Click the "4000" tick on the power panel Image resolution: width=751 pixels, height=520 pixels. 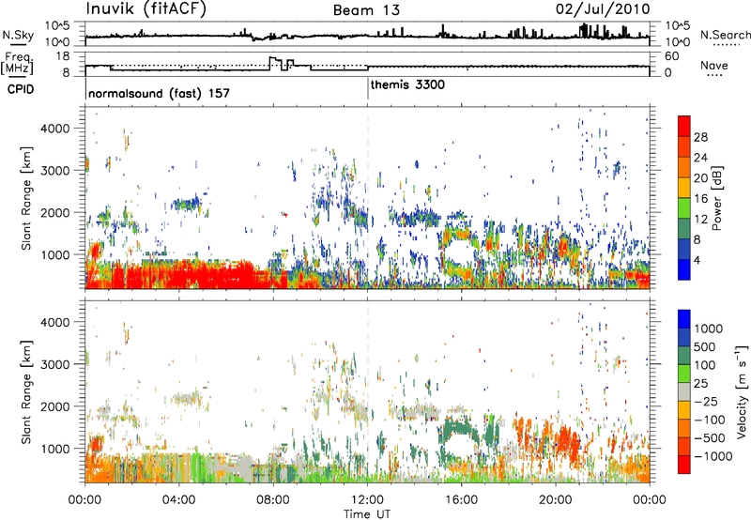tap(54, 129)
